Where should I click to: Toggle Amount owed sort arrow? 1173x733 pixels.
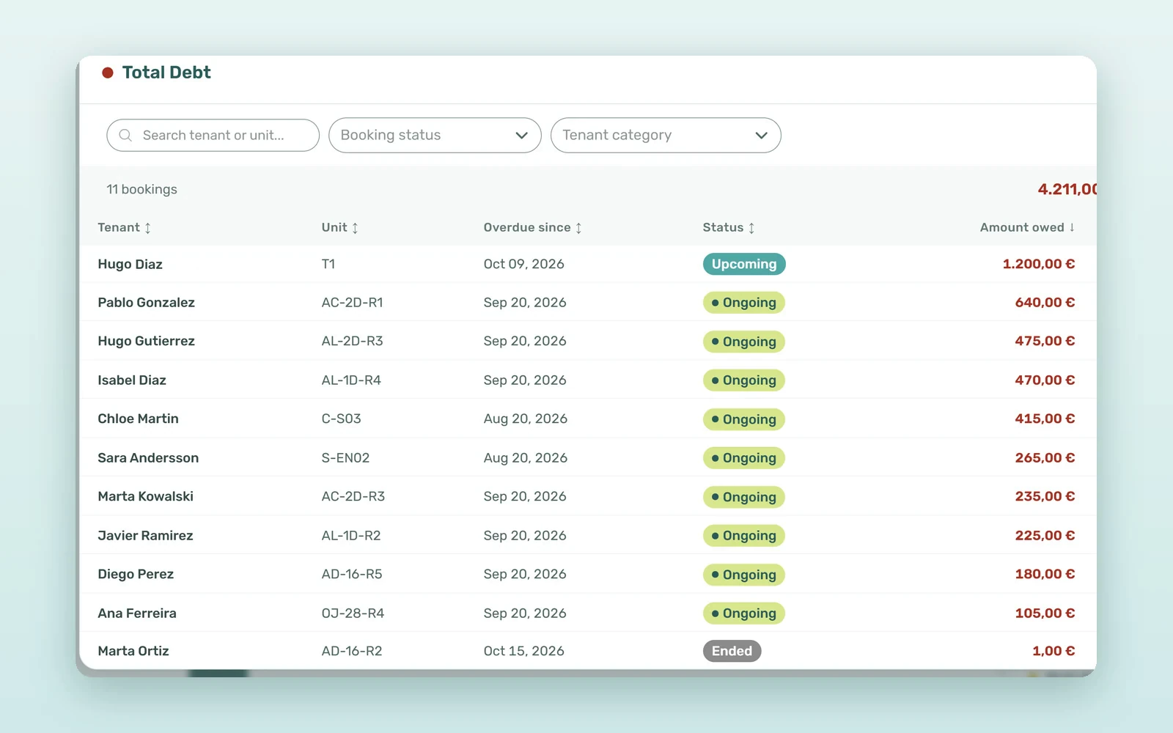pos(1072,227)
